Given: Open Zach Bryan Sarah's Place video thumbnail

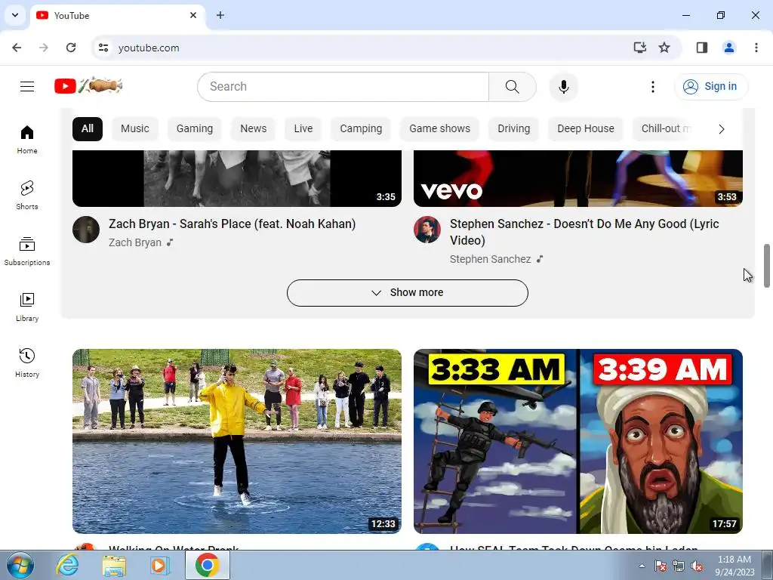Looking at the screenshot, I should point(236,178).
